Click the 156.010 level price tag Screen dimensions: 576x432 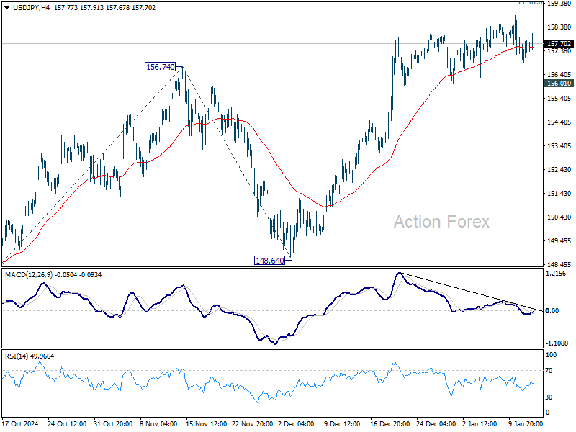pos(559,84)
